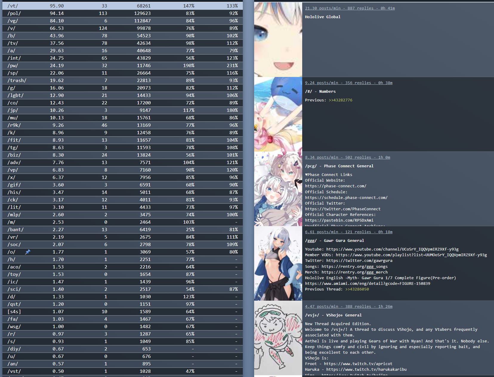Click the /adv/ board name
The image size is (494, 377).
[14, 163]
